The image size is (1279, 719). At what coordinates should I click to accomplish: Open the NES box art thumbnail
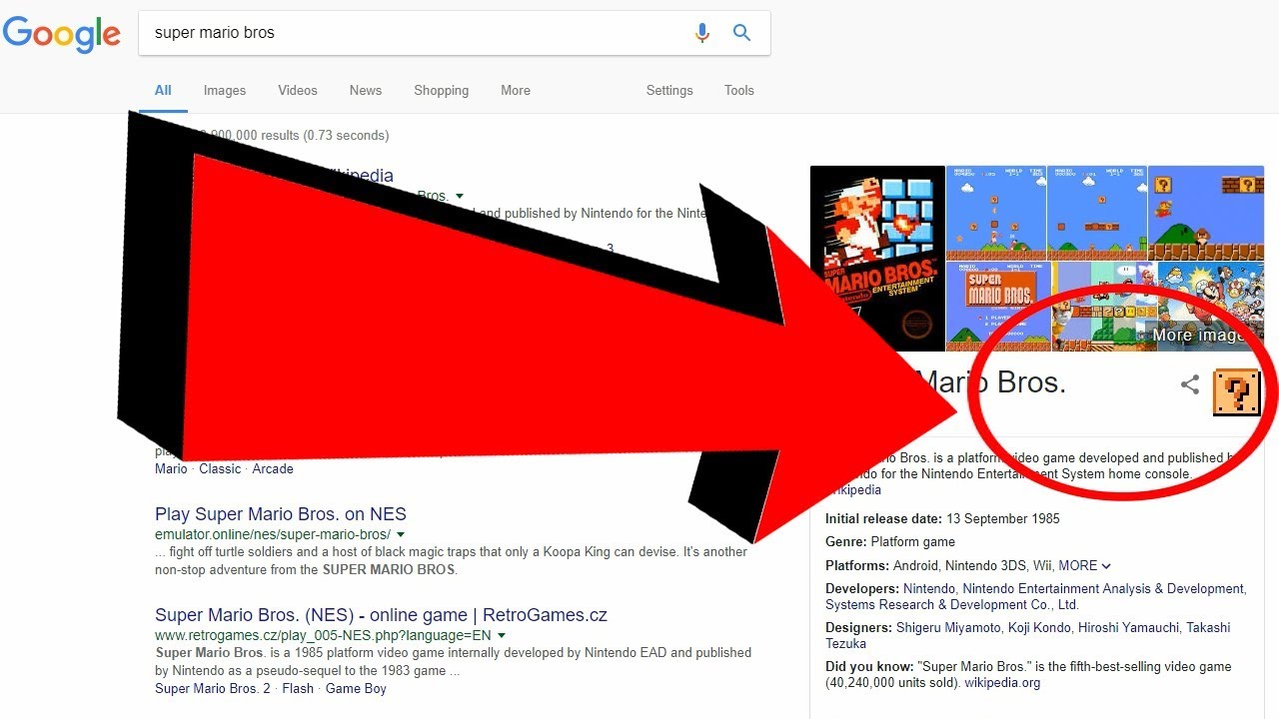tap(877, 259)
